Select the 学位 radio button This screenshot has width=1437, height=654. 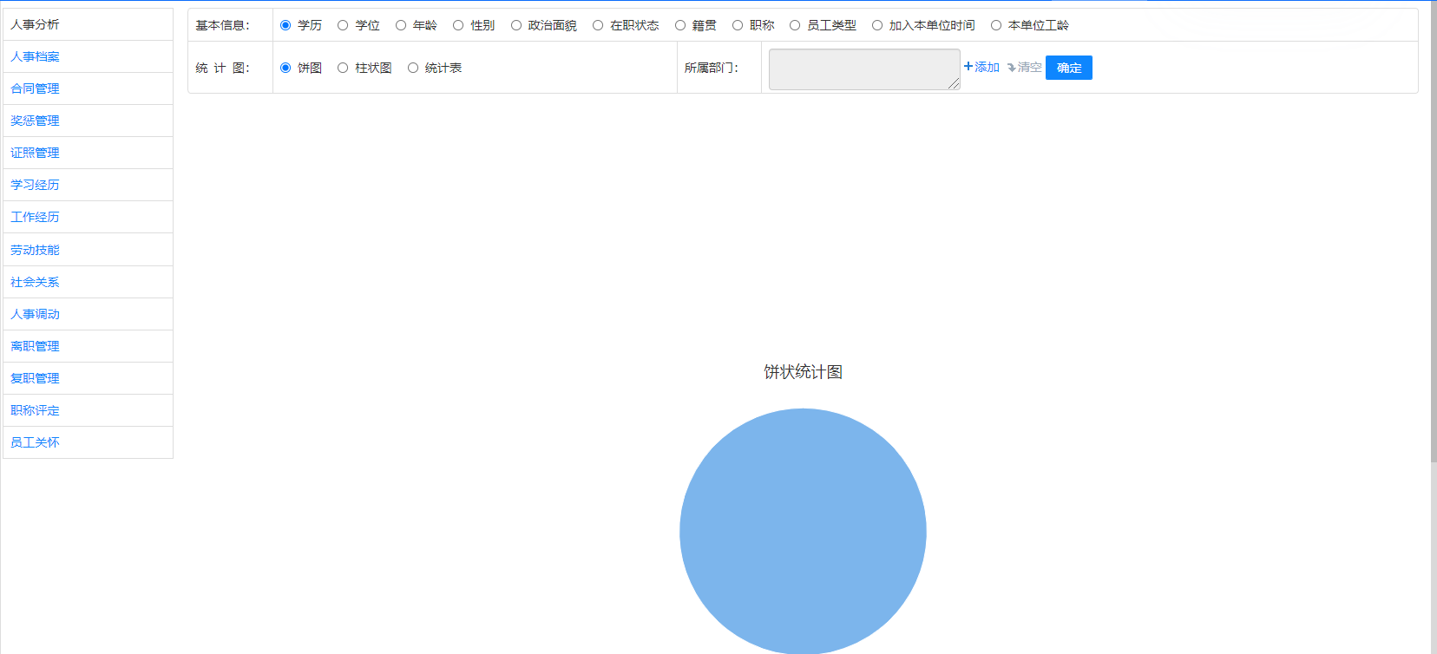pos(343,25)
